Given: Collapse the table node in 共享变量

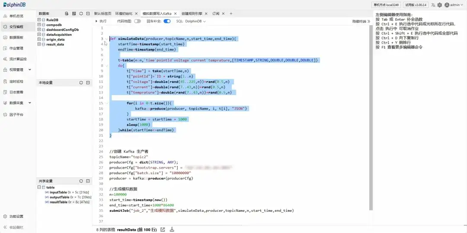Looking at the screenshot, I should coord(39,188).
